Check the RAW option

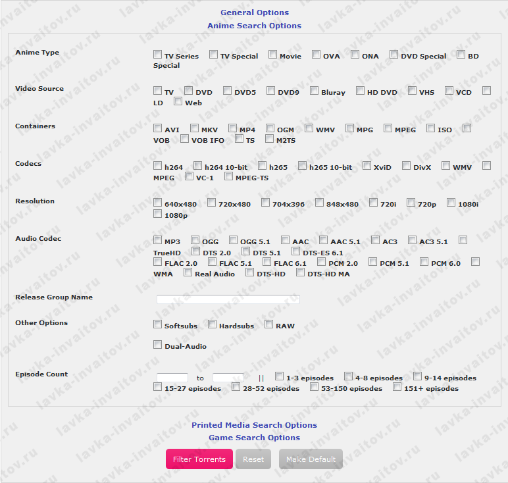[269, 324]
